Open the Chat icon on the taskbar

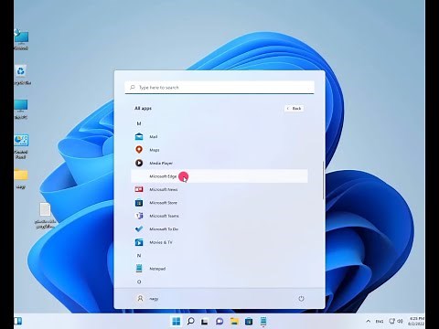point(219,321)
